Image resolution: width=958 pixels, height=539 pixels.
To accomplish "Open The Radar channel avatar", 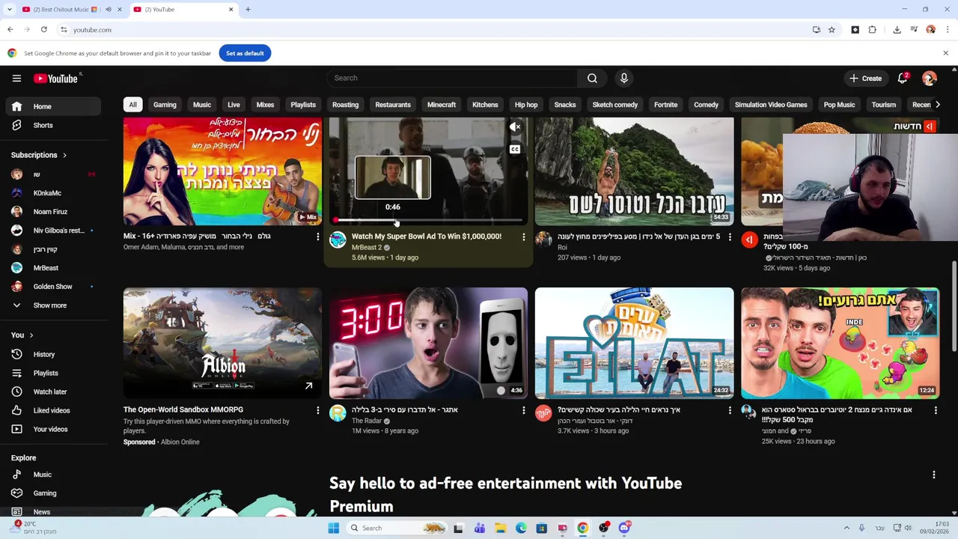I will tap(338, 412).
